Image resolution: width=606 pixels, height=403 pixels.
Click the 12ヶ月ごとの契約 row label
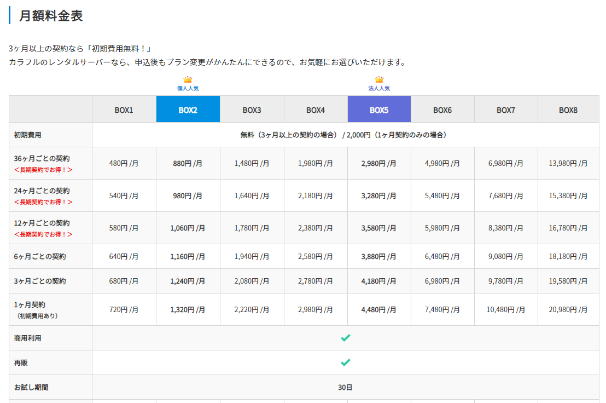pos(42,223)
